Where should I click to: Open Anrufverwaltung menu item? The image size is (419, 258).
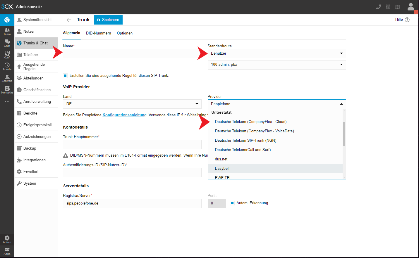(x=36, y=101)
